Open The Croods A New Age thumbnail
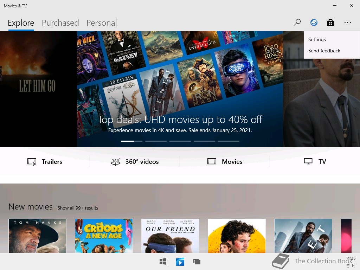The width and height of the screenshot is (360, 270). pyautogui.click(x=104, y=236)
